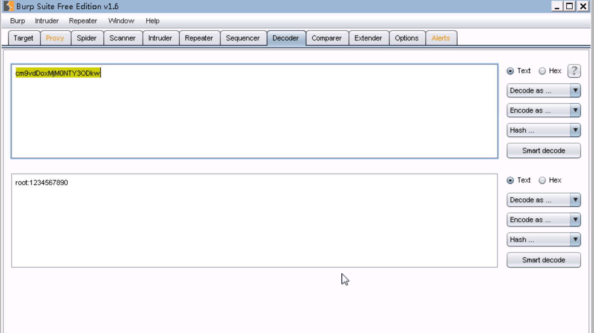Maximize the Burp Suite window

coord(569,6)
